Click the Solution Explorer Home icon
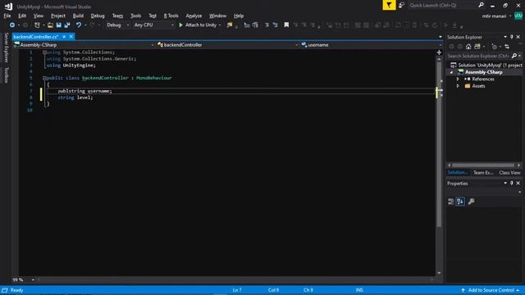This screenshot has width=525, height=295. [x=468, y=47]
